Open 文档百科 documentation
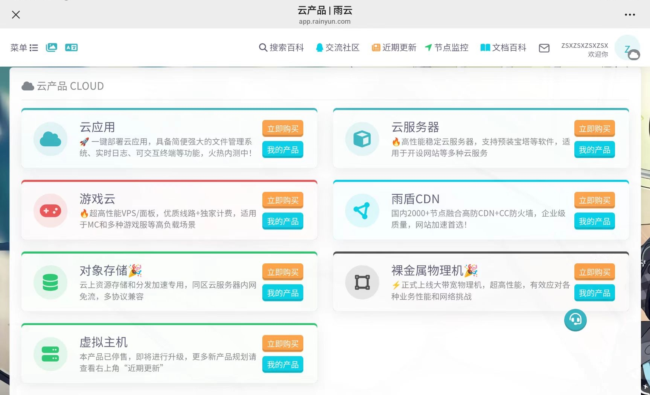The image size is (650, 395). [503, 48]
